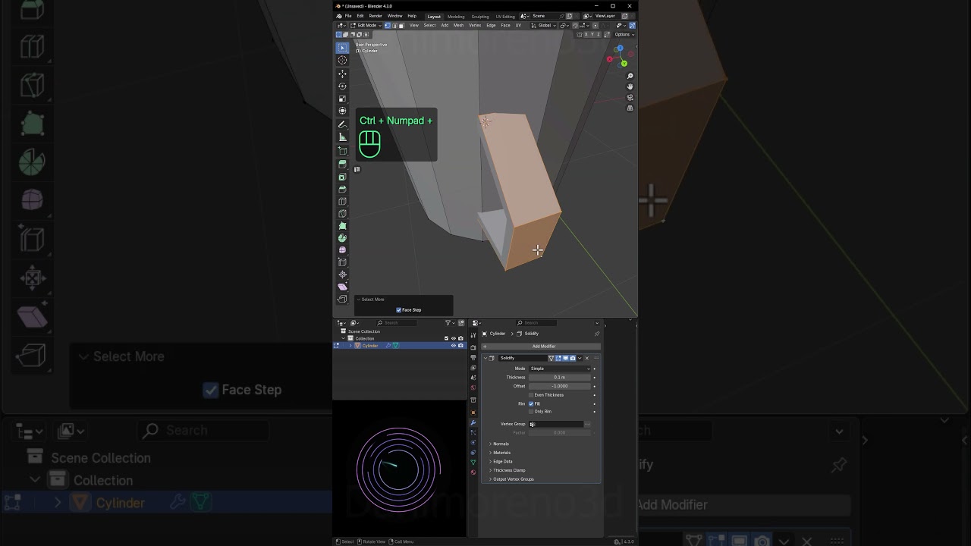Open the File menu

pyautogui.click(x=348, y=16)
